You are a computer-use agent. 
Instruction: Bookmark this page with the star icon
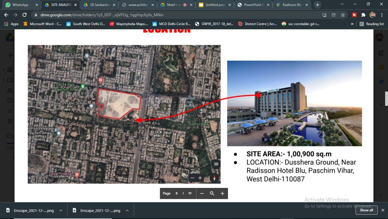[x=343, y=15]
